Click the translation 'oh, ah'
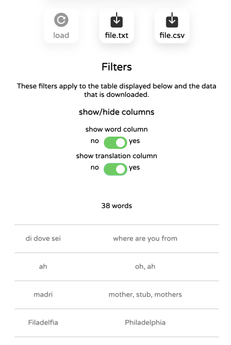This screenshot has height=345, width=231. 145,266
